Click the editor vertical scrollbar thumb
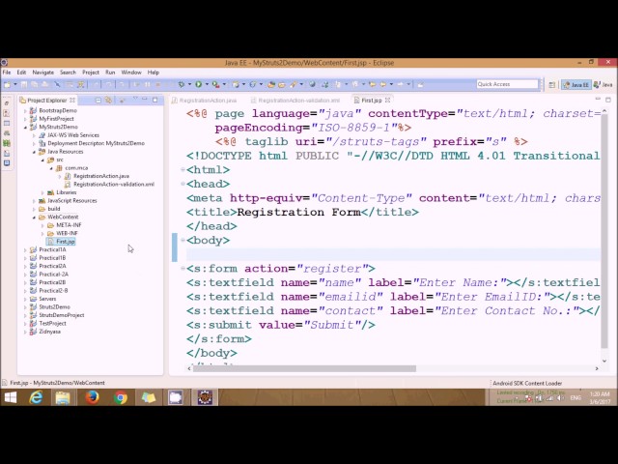618x464 pixels. coord(604,230)
